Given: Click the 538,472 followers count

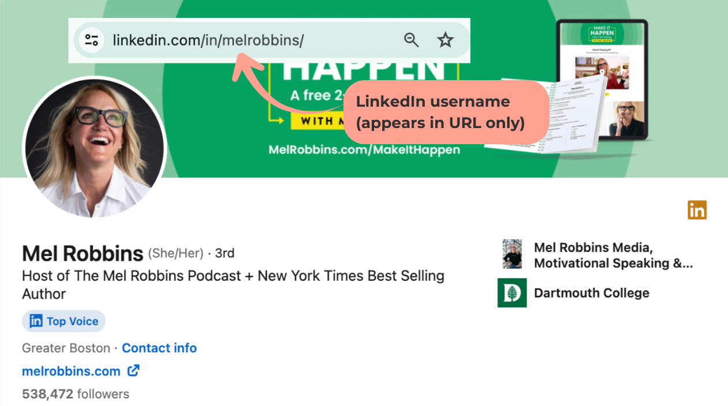Looking at the screenshot, I should click(x=76, y=394).
